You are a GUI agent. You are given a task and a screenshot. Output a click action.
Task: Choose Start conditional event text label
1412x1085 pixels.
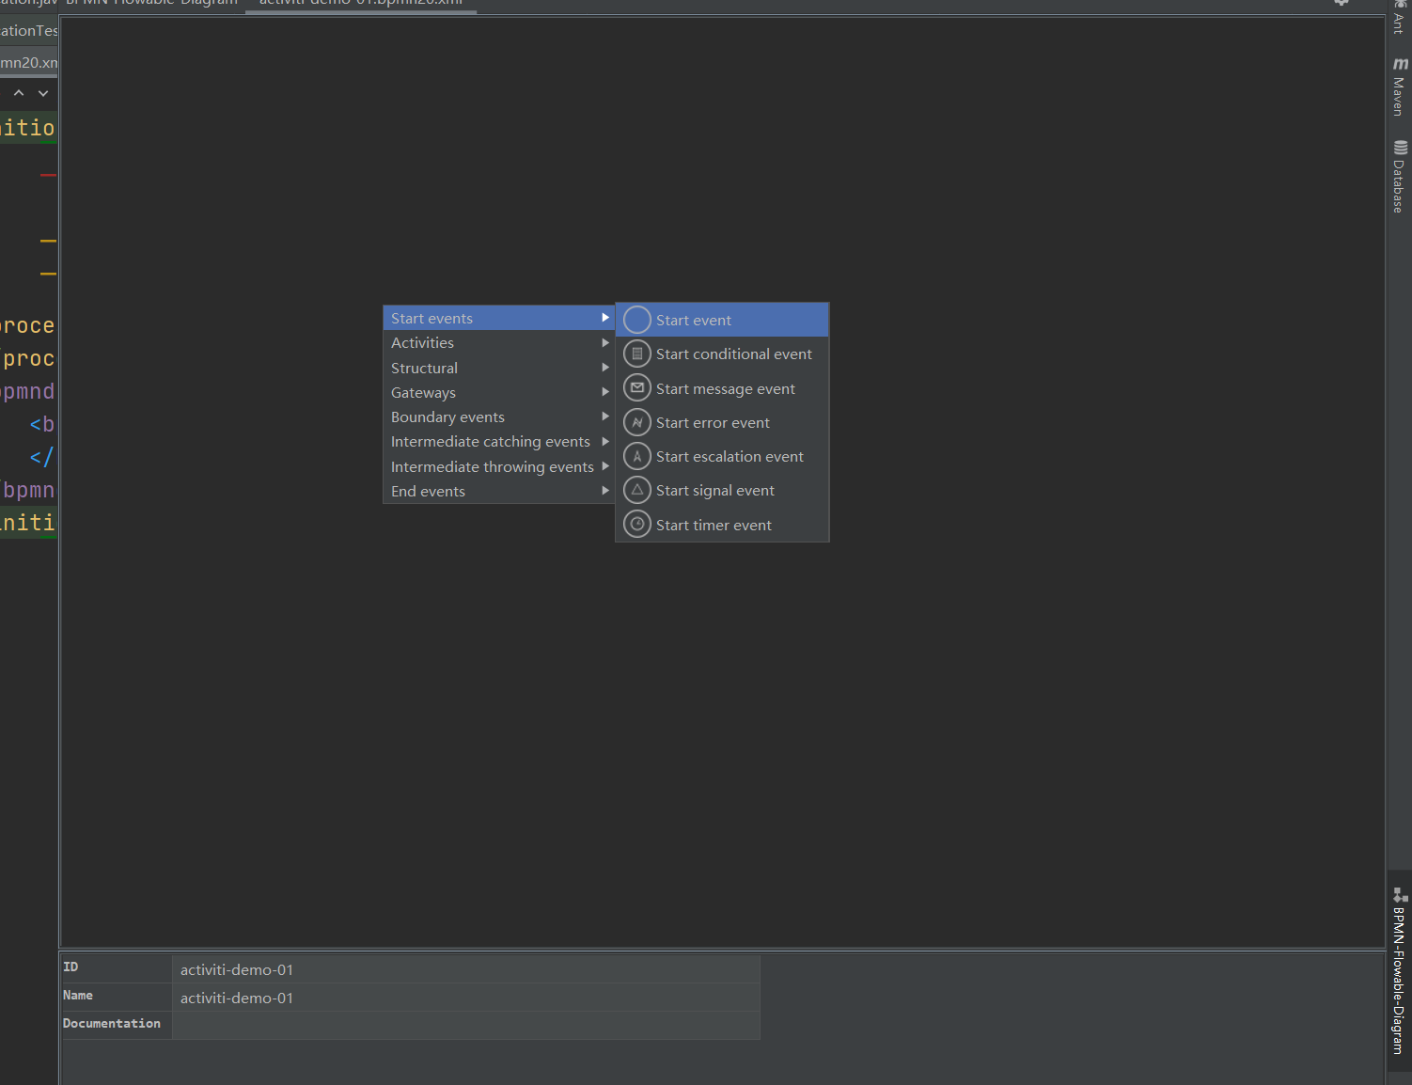734,354
